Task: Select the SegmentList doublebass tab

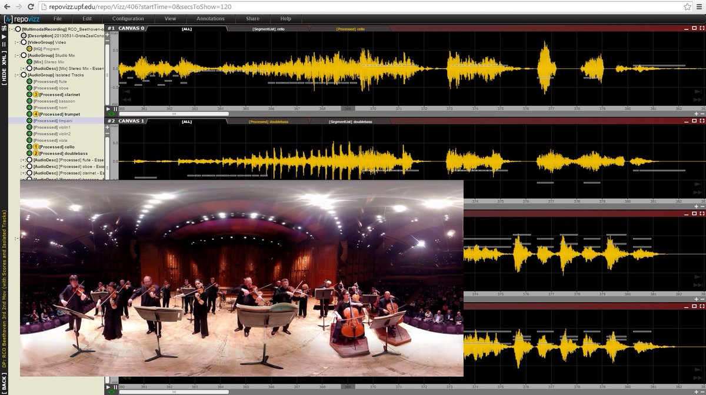Action: [351, 122]
